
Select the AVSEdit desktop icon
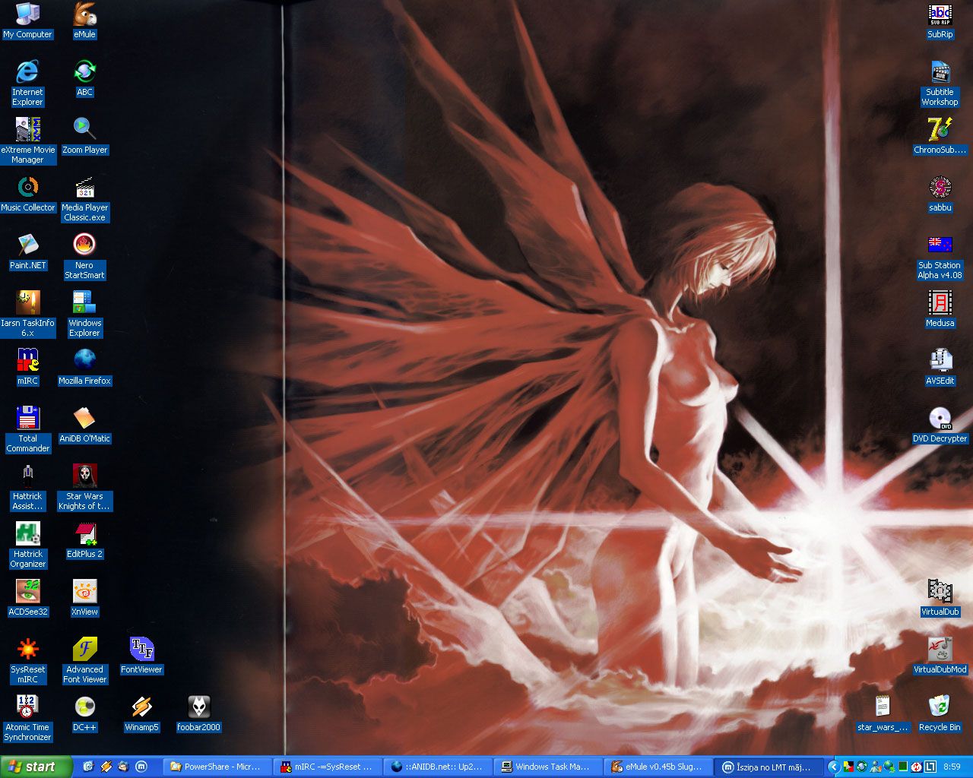coord(940,367)
